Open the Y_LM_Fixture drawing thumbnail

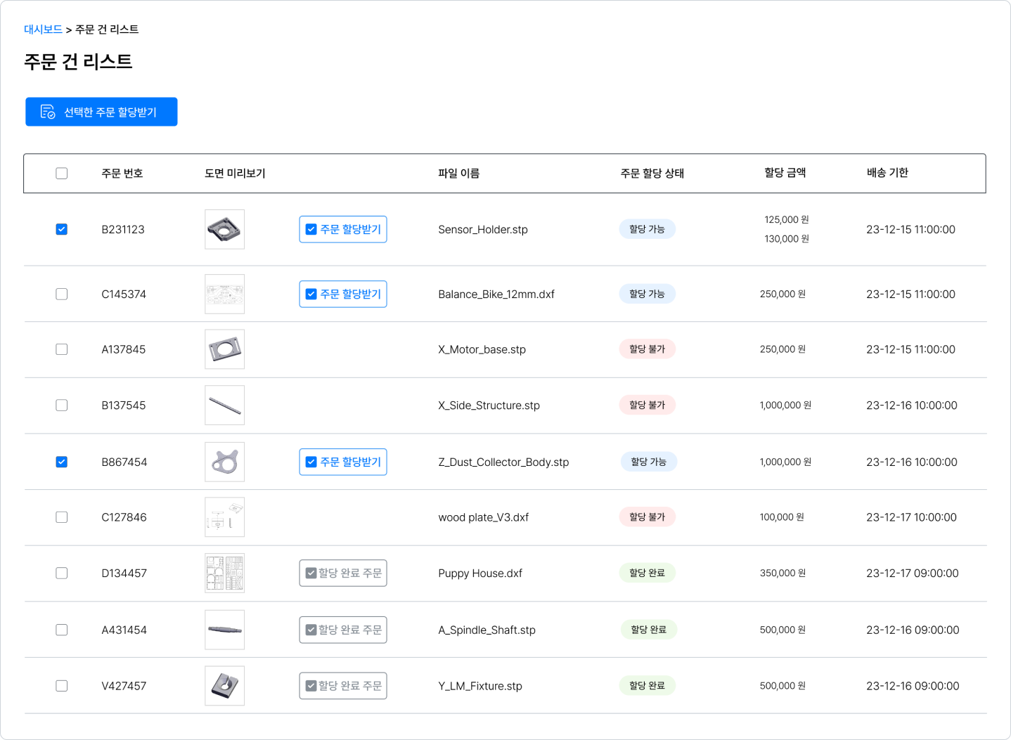pyautogui.click(x=225, y=686)
